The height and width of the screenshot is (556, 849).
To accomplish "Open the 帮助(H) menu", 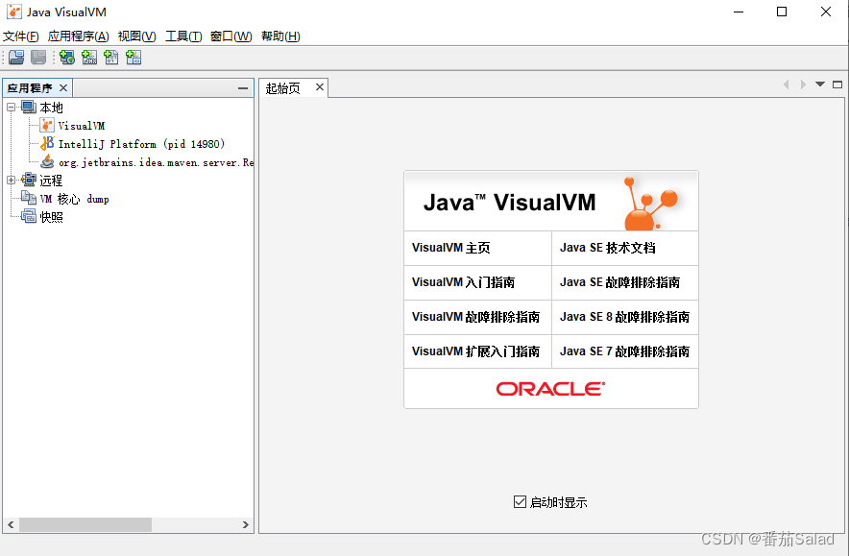I will pos(280,36).
